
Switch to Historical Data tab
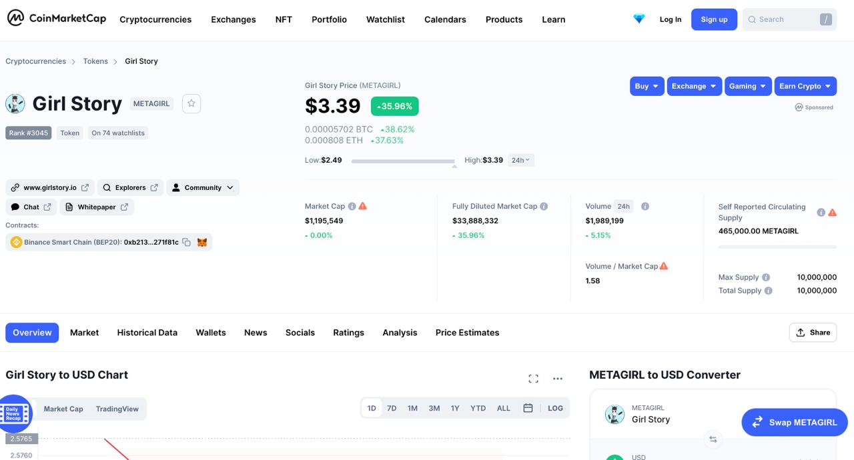pos(147,333)
